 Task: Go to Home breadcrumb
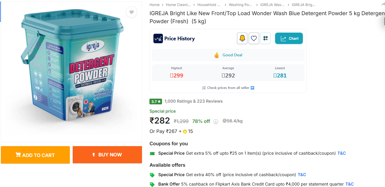coord(154,5)
